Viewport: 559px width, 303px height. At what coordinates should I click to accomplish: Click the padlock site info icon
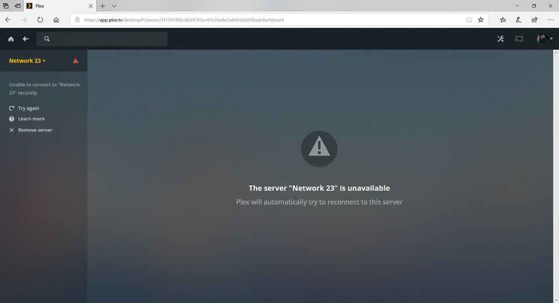[x=77, y=20]
